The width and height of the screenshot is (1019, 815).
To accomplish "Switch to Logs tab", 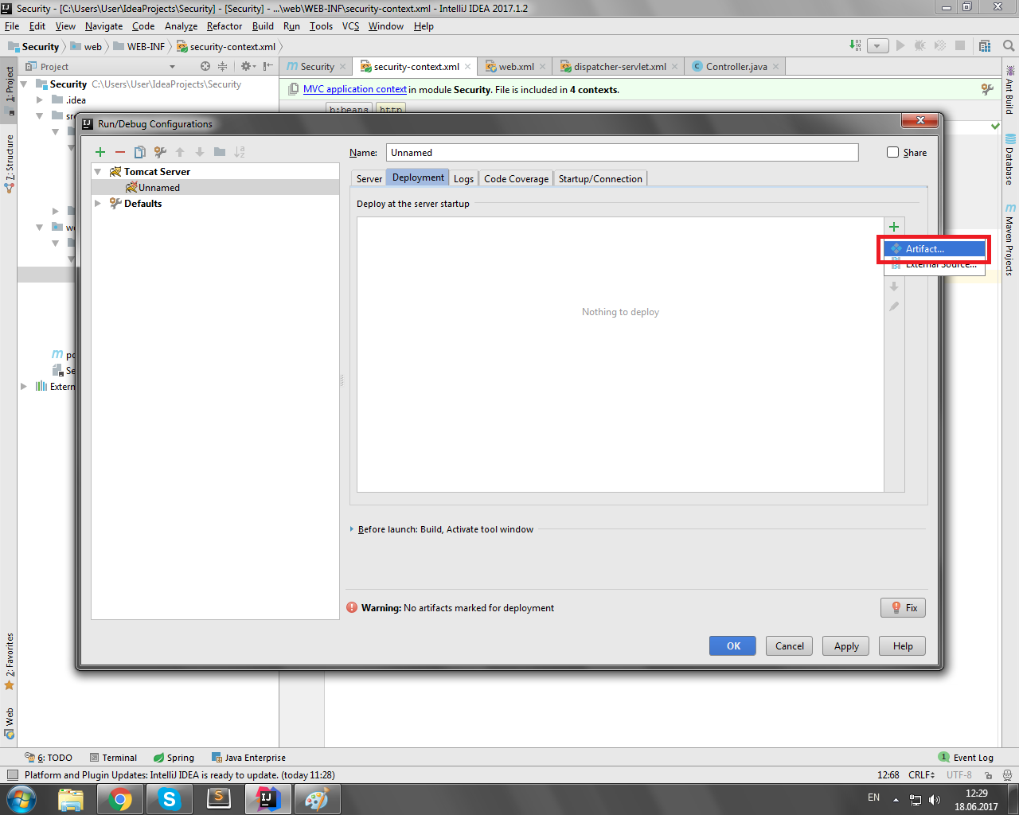I will tap(463, 178).
